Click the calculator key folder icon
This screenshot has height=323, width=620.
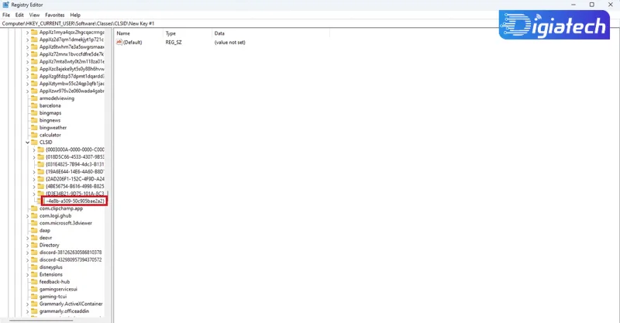pyautogui.click(x=34, y=135)
